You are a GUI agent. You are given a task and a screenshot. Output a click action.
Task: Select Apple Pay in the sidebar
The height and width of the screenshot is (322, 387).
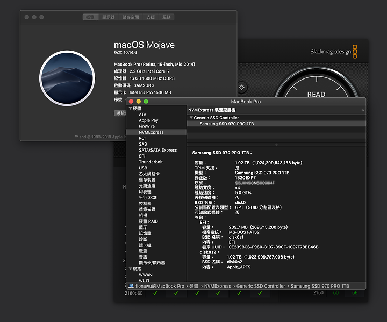pos(148,120)
